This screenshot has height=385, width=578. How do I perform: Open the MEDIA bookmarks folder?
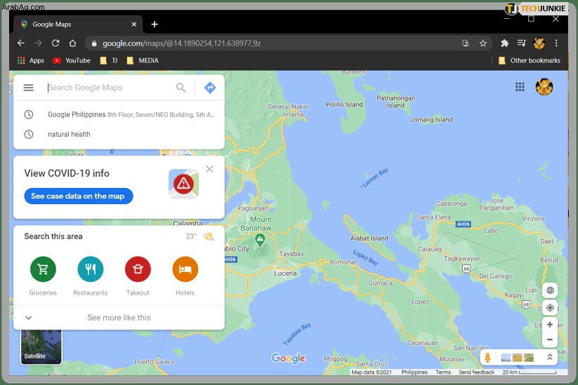click(x=143, y=60)
